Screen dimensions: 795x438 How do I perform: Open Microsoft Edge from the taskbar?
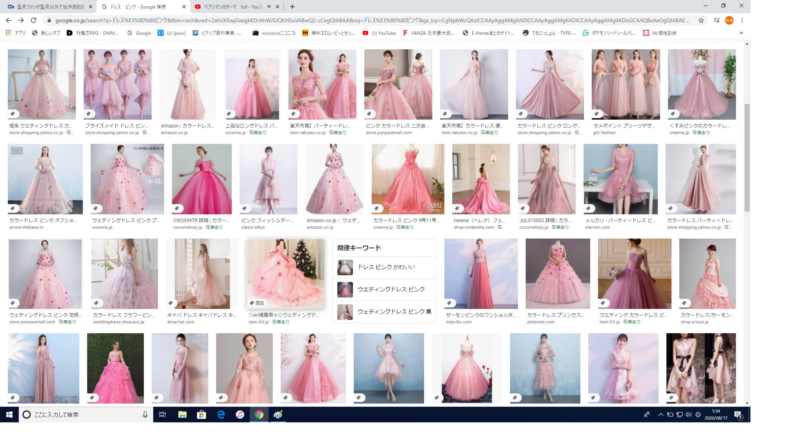pos(221,415)
